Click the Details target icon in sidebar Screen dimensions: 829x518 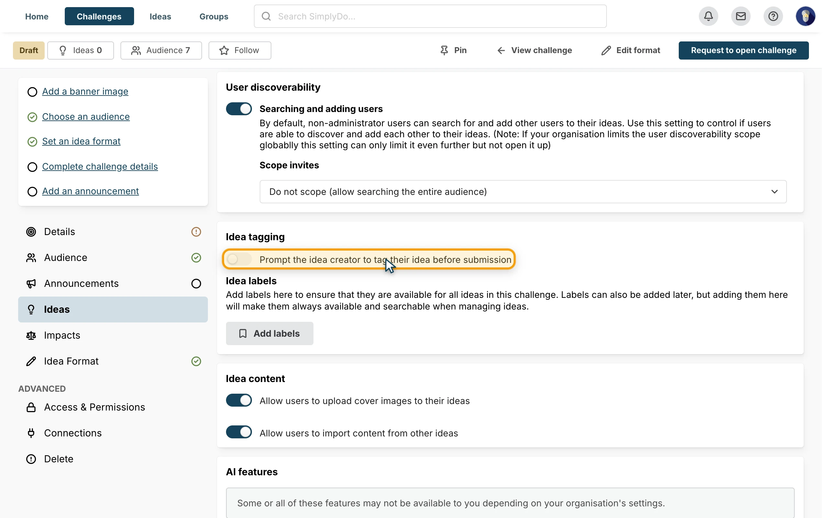click(31, 232)
